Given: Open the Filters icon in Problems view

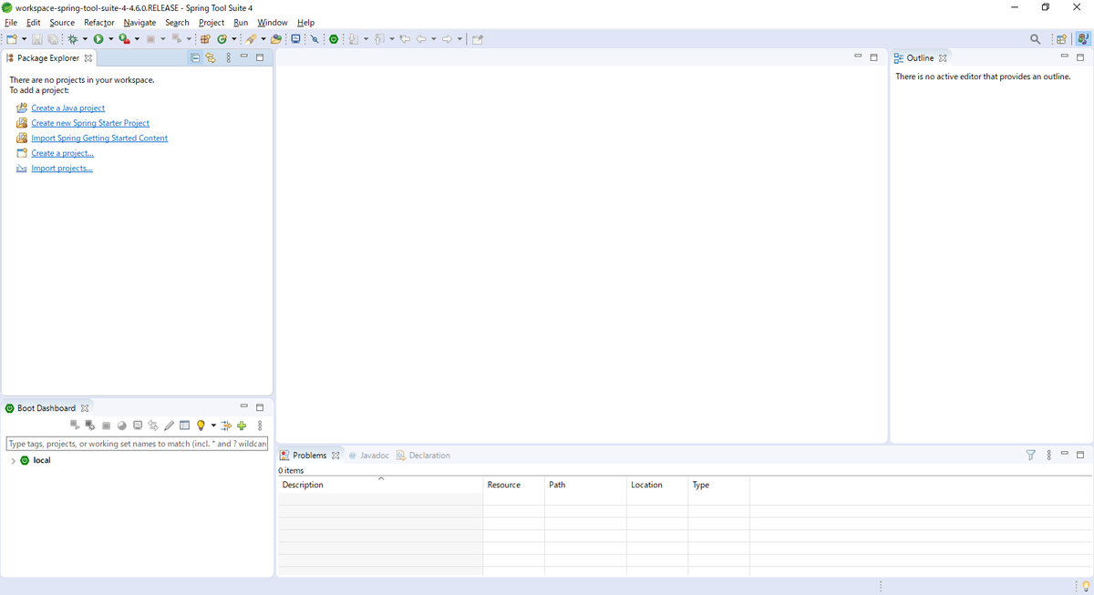Looking at the screenshot, I should pos(1030,455).
